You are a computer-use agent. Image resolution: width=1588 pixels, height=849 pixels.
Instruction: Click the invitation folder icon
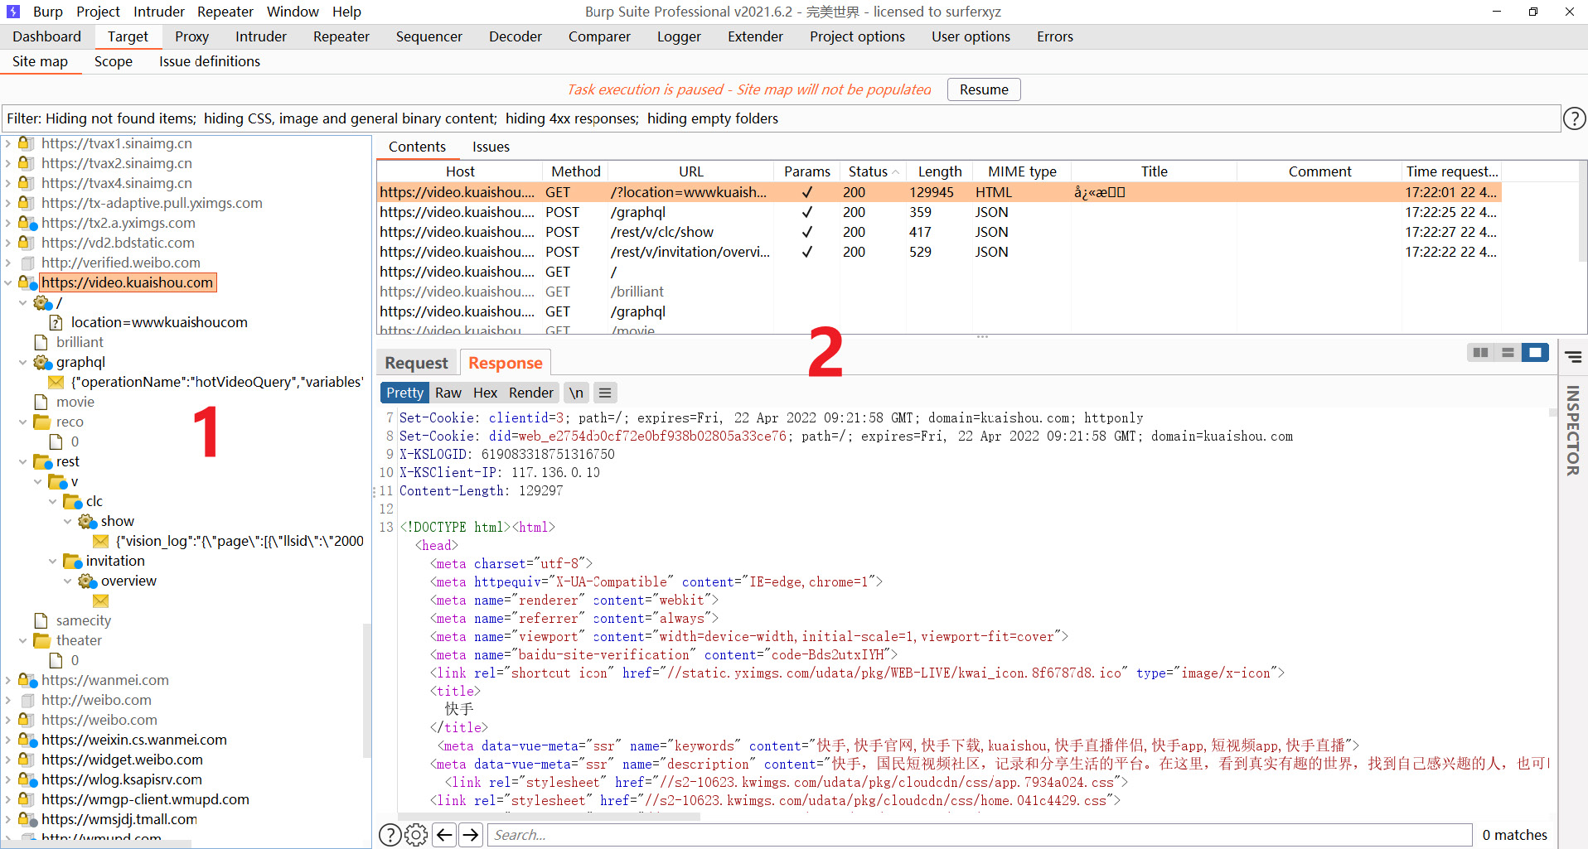[x=72, y=561]
